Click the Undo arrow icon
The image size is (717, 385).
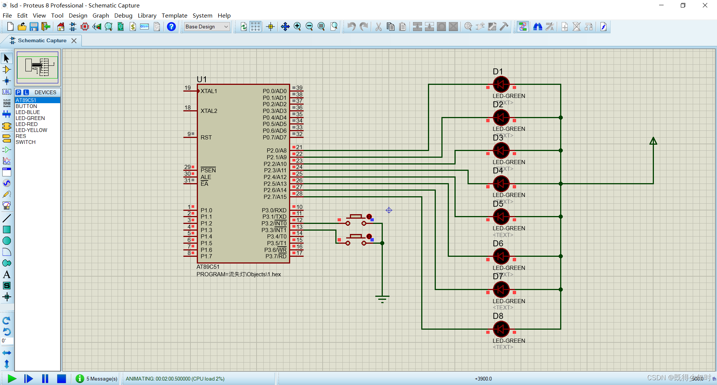coord(351,27)
